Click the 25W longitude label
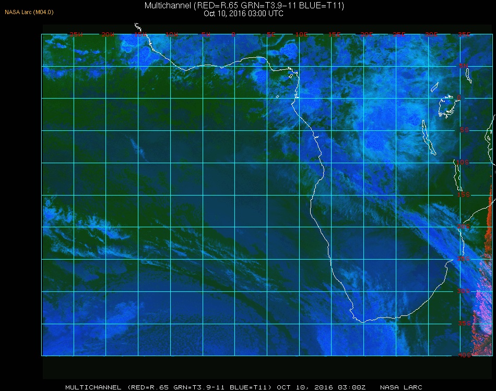Viewport: 496px width, 391px height. pyautogui.click(x=76, y=34)
